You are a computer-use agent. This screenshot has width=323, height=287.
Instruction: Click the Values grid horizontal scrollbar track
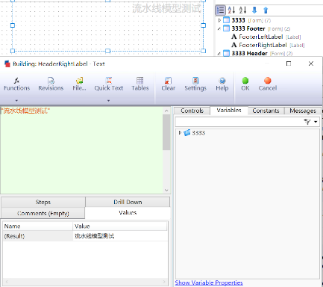coord(85,282)
